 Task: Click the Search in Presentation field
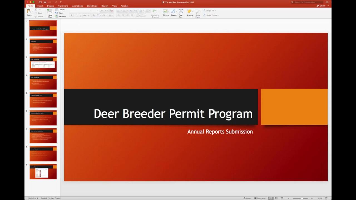pyautogui.click(x=307, y=2)
